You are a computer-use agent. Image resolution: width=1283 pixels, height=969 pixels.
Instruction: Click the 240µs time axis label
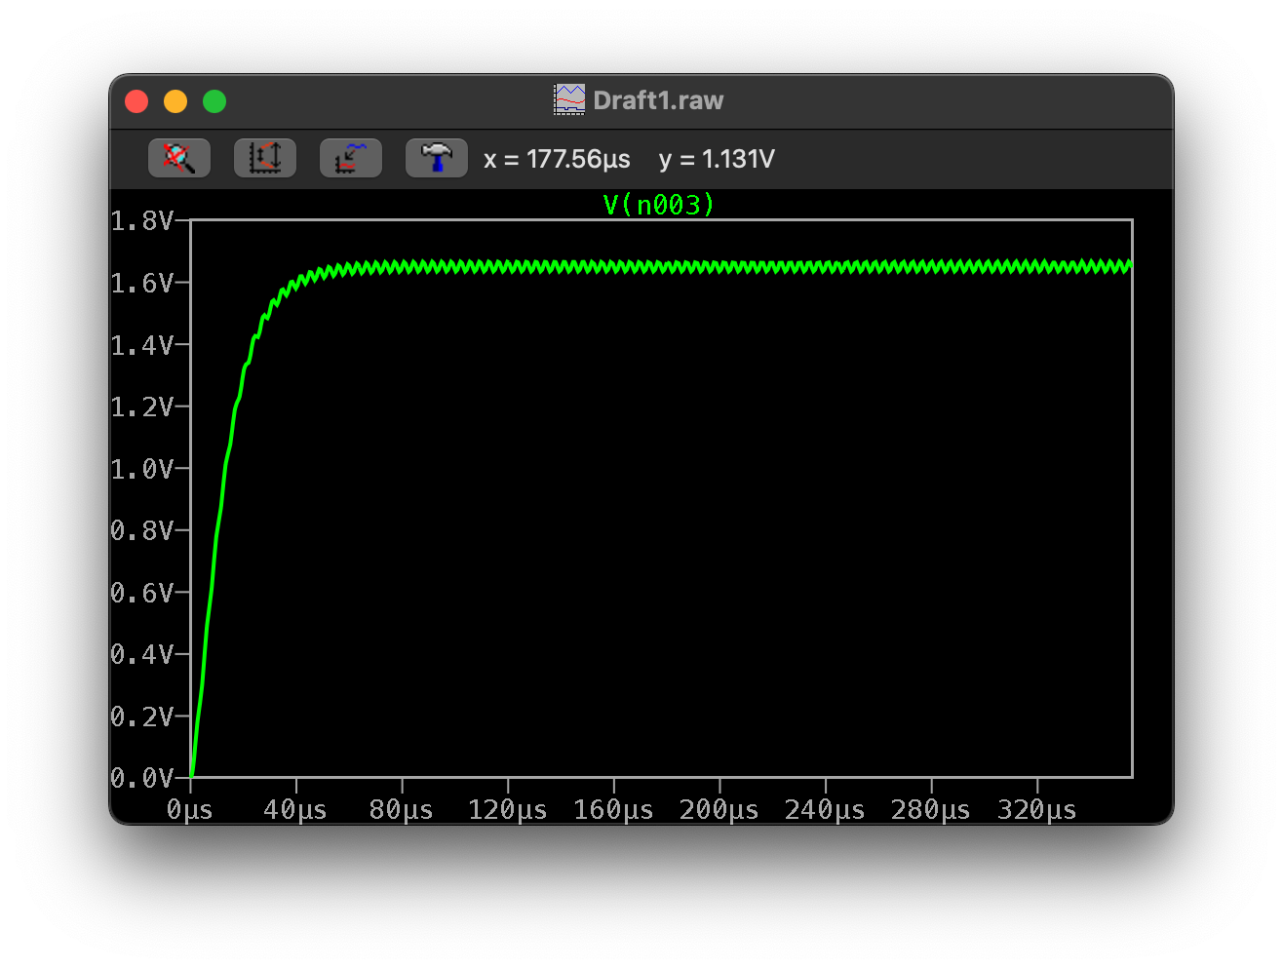click(825, 810)
